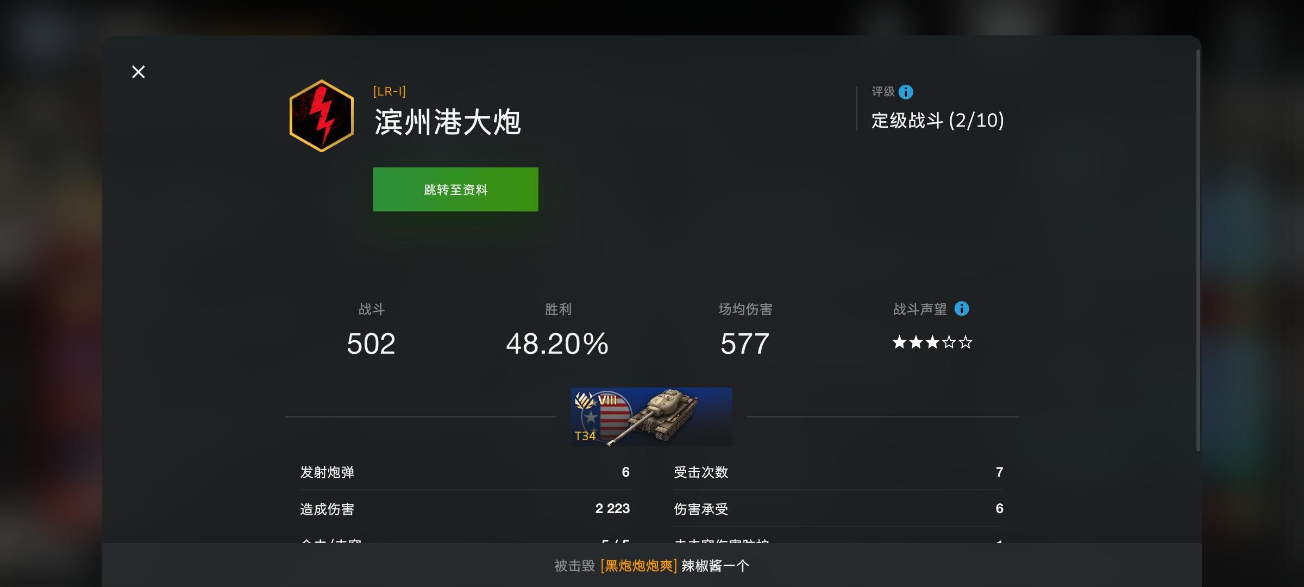Select the [LR-I] clan tag
1304x587 pixels.
(x=390, y=91)
